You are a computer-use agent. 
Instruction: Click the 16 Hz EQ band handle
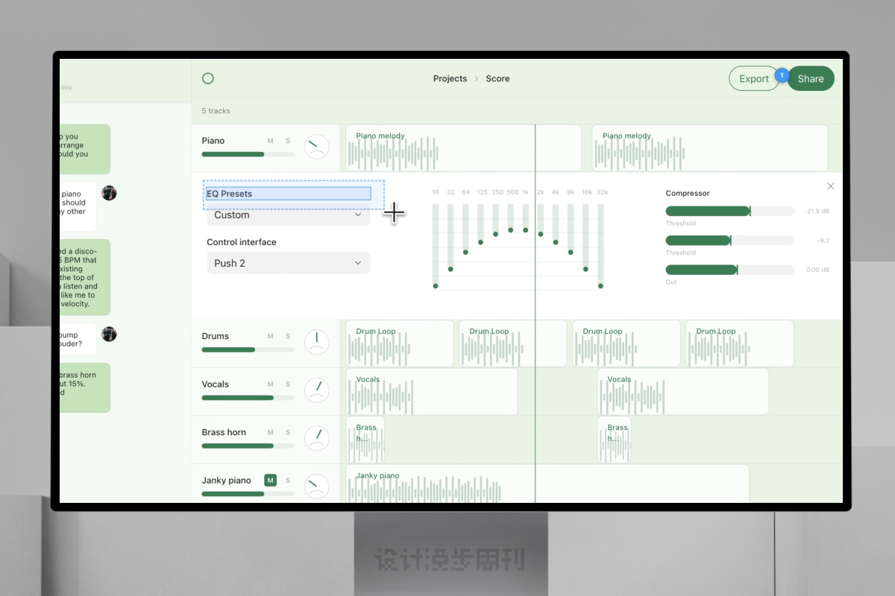click(436, 285)
